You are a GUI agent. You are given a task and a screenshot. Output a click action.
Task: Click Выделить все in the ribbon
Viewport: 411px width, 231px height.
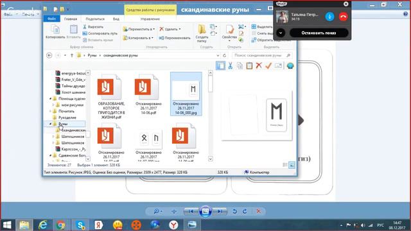pyautogui.click(x=262, y=27)
